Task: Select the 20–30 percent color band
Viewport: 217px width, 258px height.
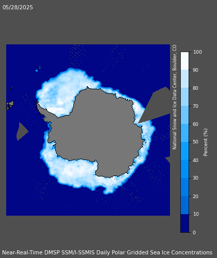Action: coord(184,187)
